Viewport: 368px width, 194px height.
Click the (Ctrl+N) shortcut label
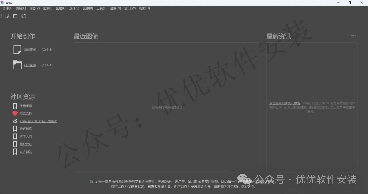(48, 50)
